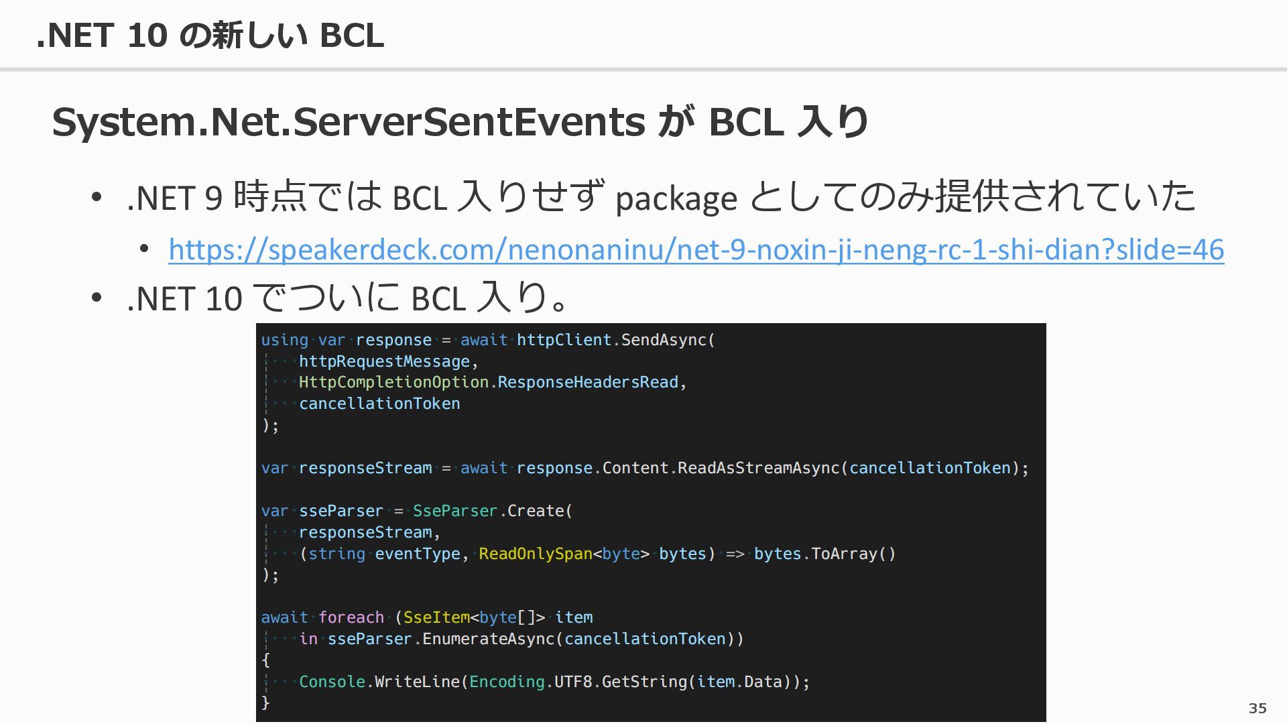Click 'ReadAsStreamAsync' in the code block

click(x=758, y=468)
